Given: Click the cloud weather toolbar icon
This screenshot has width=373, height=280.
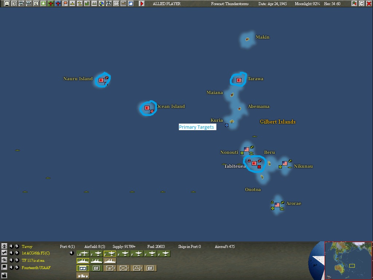Looking at the screenshot, I should tap(131, 4).
